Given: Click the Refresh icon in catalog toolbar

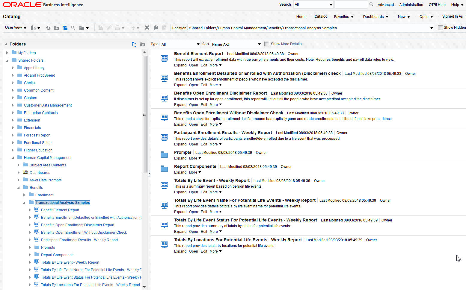Looking at the screenshot, I should coord(48,28).
